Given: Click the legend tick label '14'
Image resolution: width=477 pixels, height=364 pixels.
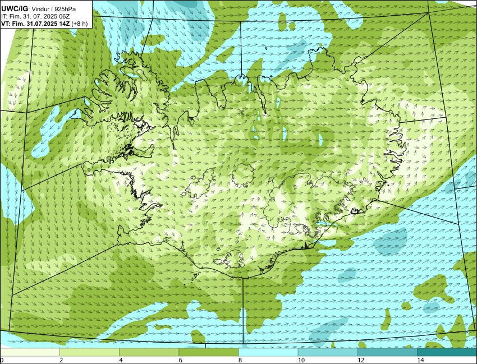Looking at the screenshot, I should pyautogui.click(x=420, y=360).
